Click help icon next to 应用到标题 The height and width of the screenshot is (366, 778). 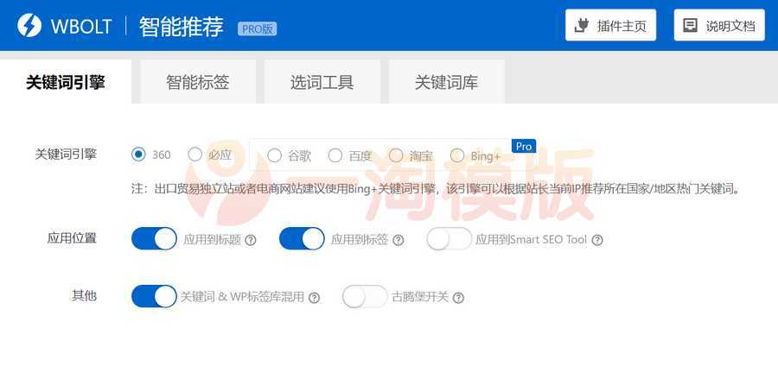point(251,240)
